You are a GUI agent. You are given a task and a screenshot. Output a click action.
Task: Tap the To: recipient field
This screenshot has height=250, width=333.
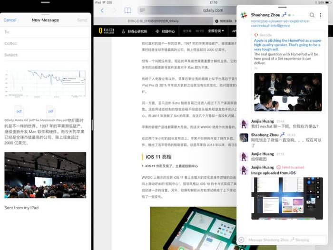46,32
